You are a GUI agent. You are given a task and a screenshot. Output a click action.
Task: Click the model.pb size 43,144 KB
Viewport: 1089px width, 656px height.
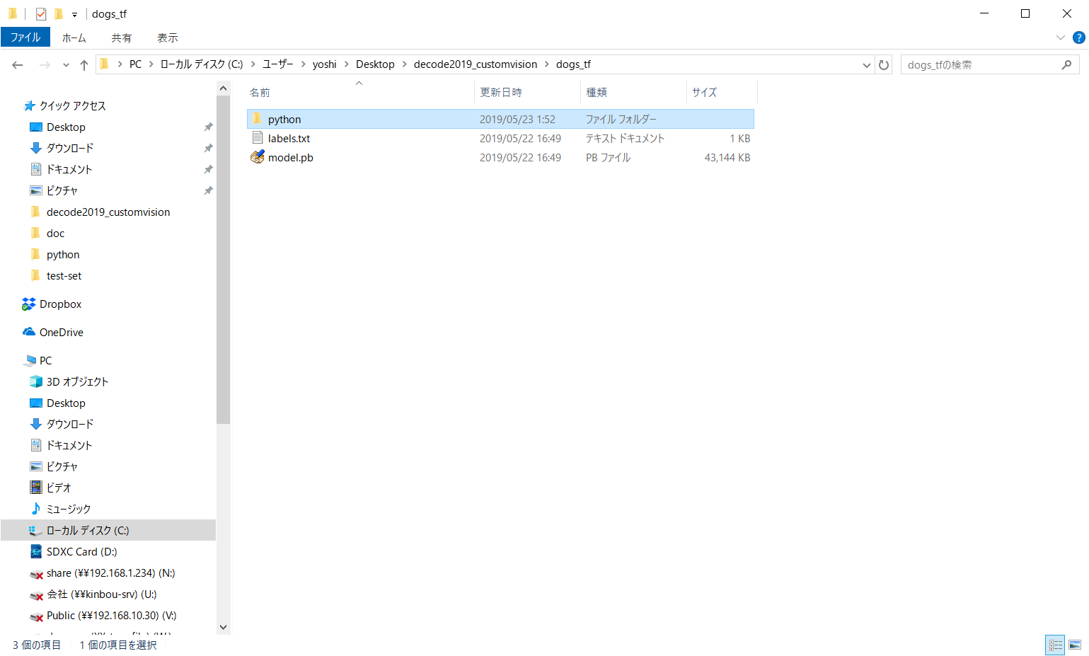point(727,158)
